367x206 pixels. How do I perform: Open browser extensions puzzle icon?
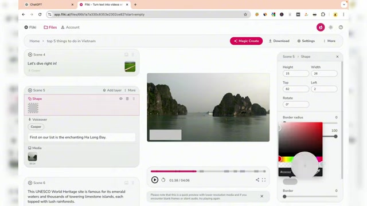pyautogui.click(x=323, y=14)
